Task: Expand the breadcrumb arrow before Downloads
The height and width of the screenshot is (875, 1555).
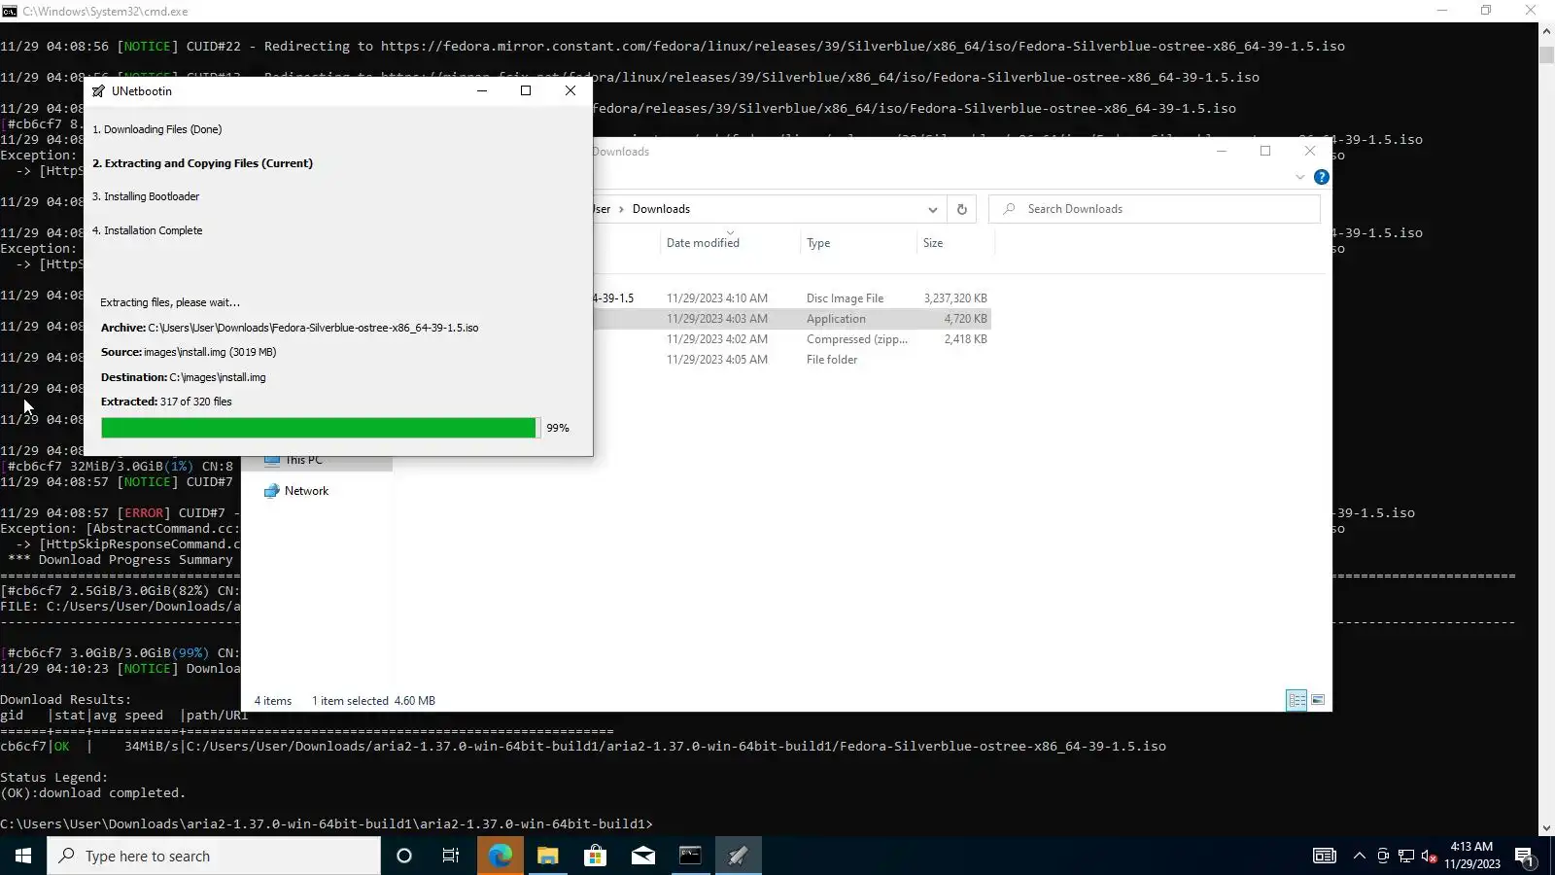Action: 621,209
